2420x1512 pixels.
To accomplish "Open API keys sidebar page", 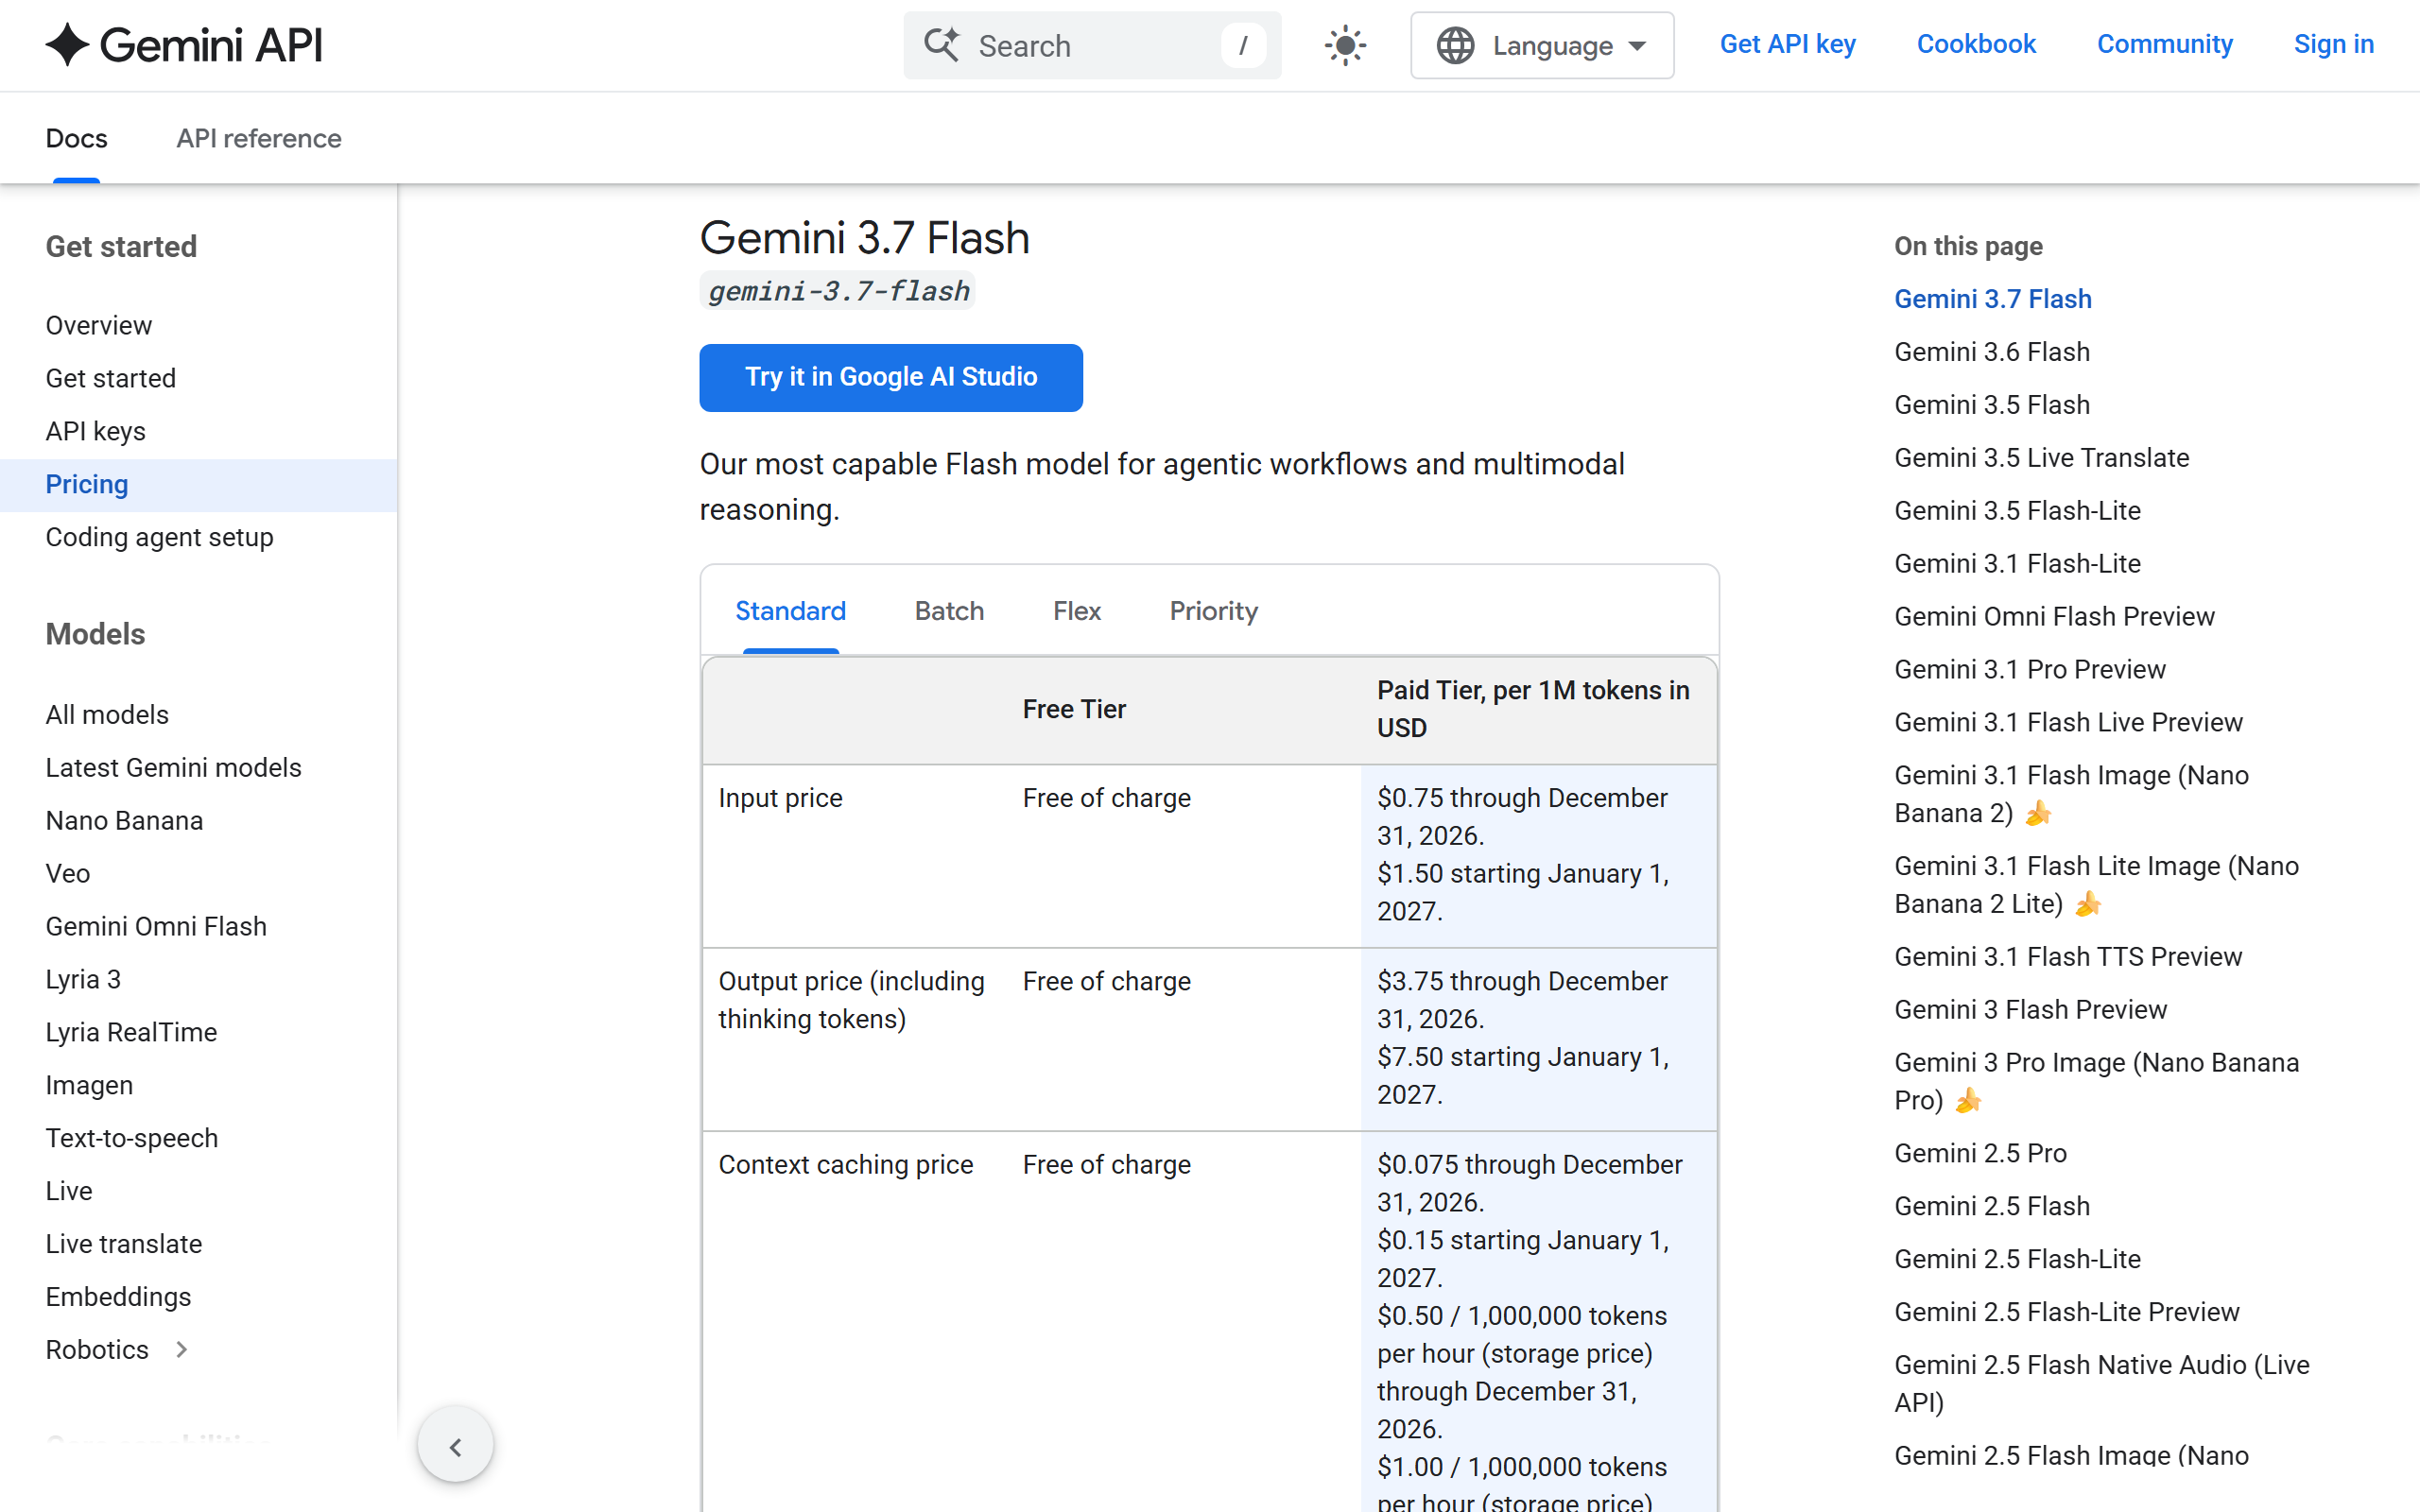I will point(96,431).
